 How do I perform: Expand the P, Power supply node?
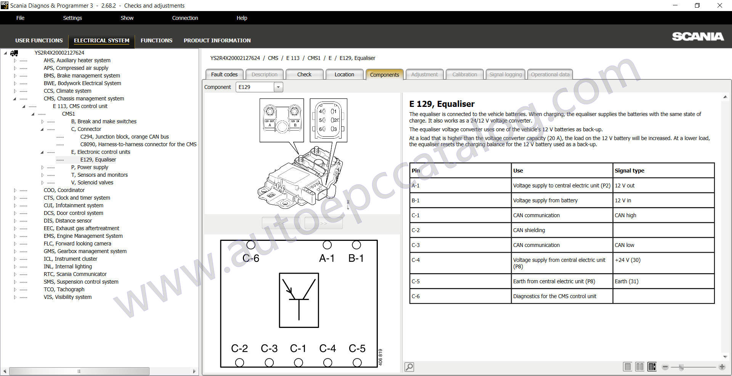click(43, 168)
